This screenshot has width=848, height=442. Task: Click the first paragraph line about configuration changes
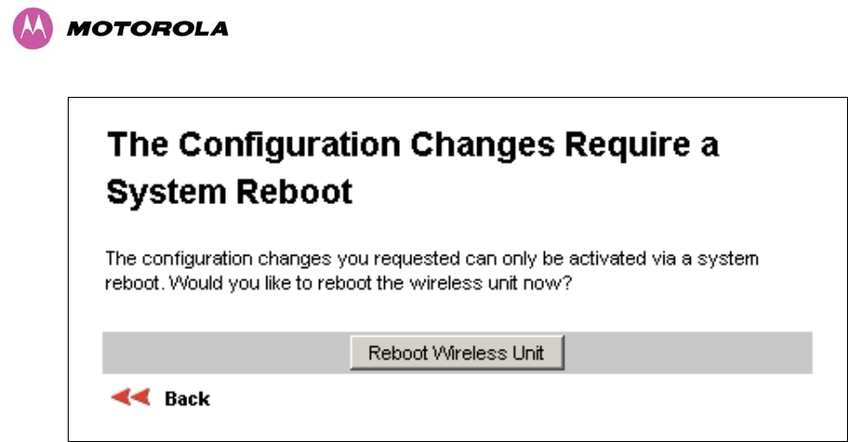click(432, 259)
